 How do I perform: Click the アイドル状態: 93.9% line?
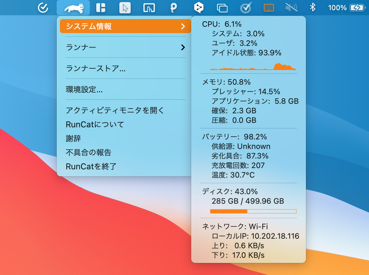246,53
